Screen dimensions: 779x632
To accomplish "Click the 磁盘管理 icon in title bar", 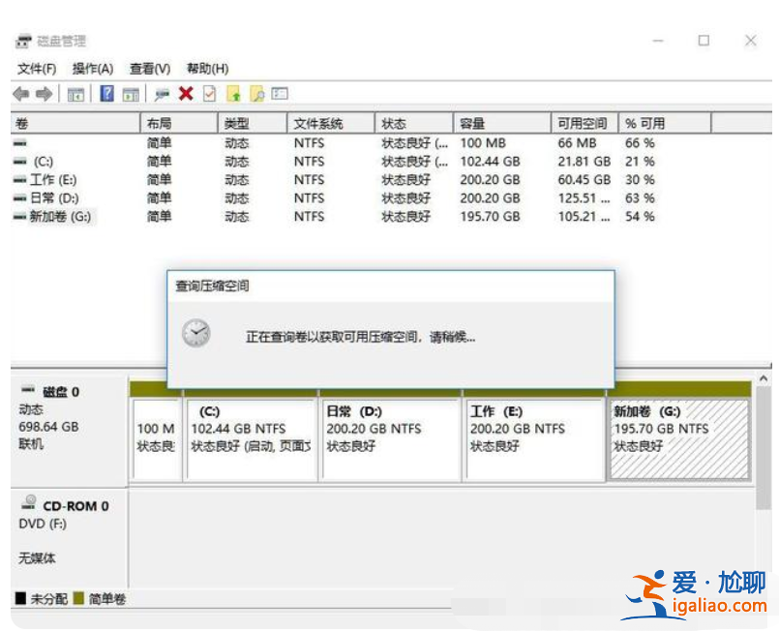I will (21, 40).
